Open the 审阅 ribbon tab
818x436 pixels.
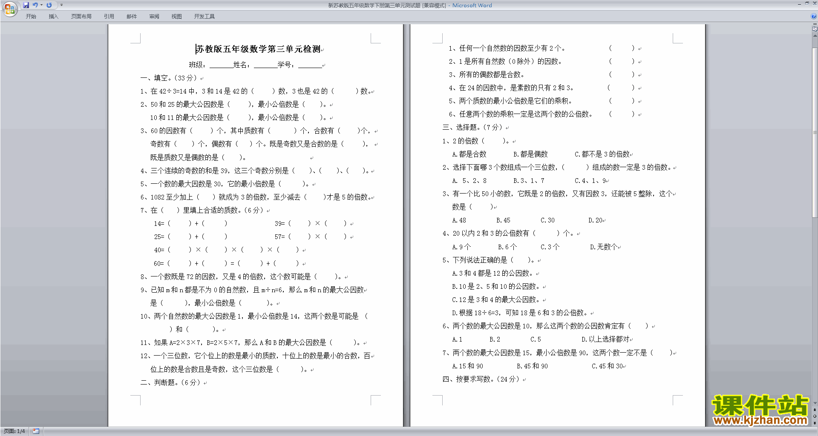(154, 17)
